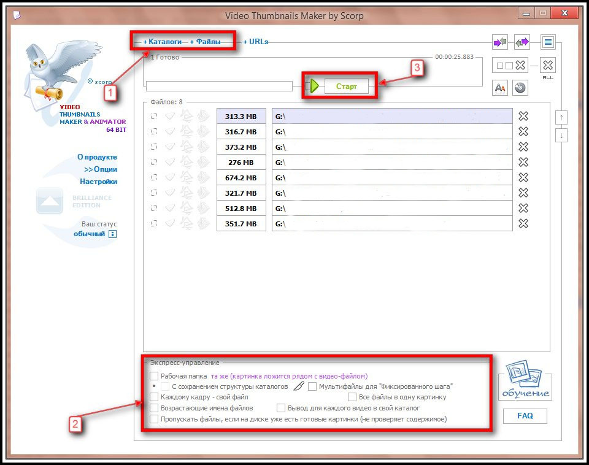Click the 1 Готово status text
This screenshot has width=589, height=465.
pyautogui.click(x=165, y=57)
